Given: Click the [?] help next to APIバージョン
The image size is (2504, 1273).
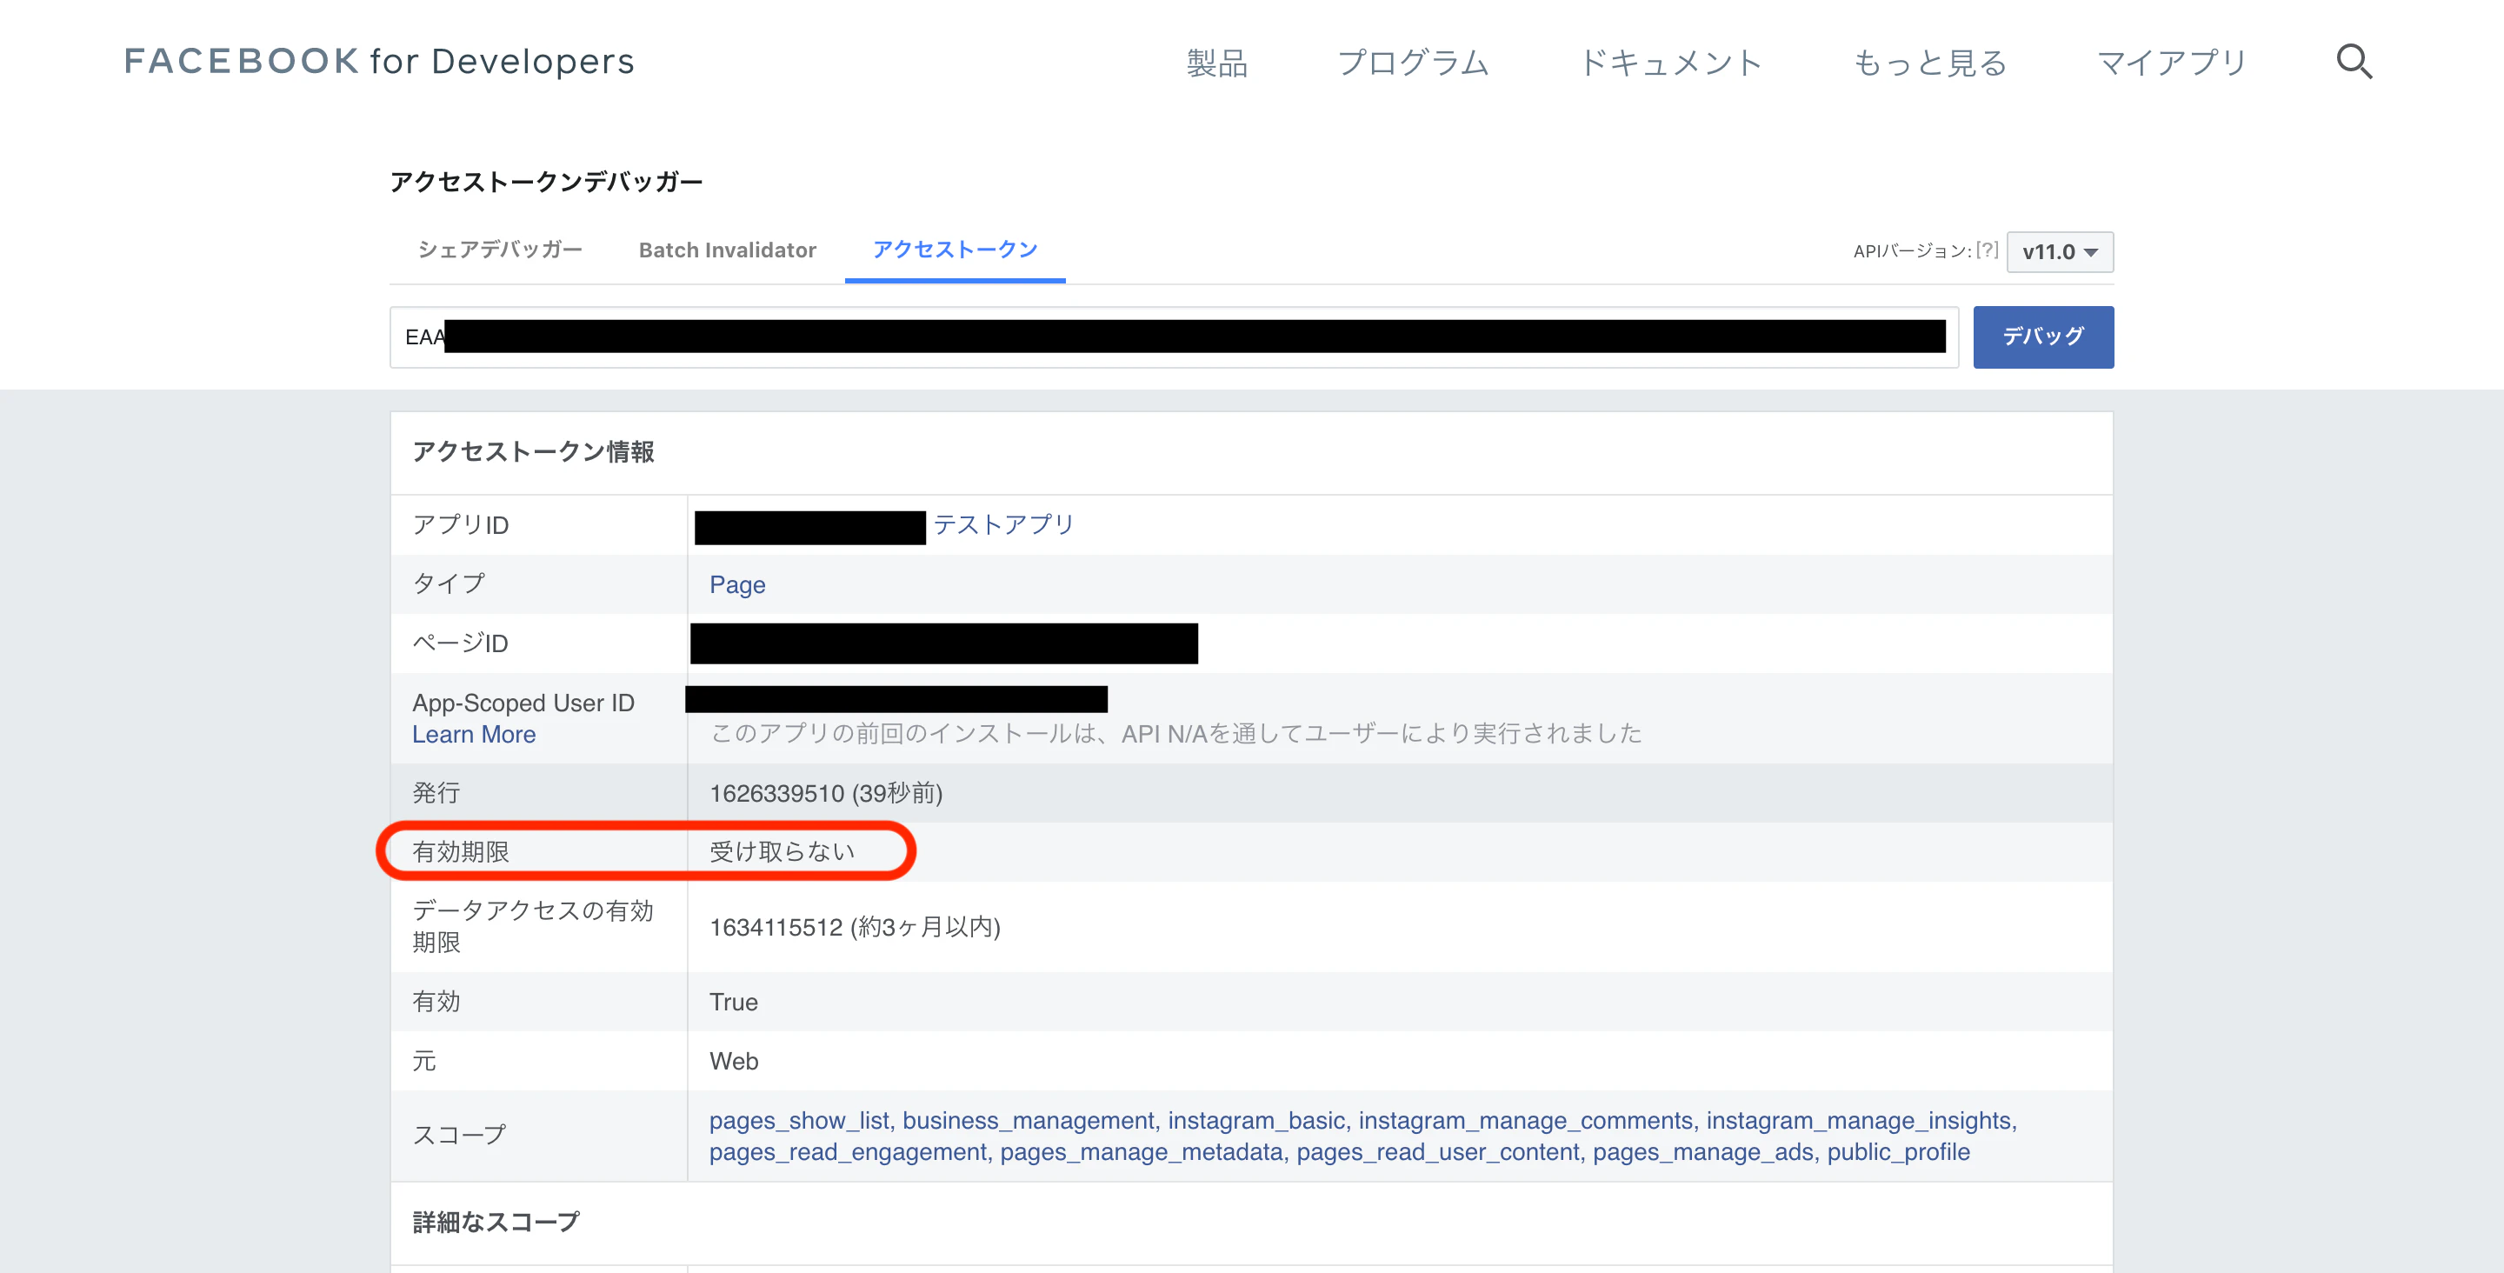Looking at the screenshot, I should (x=1987, y=250).
